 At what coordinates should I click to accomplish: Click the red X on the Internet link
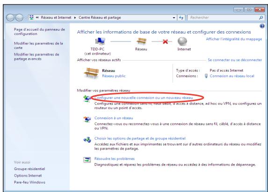(165, 41)
